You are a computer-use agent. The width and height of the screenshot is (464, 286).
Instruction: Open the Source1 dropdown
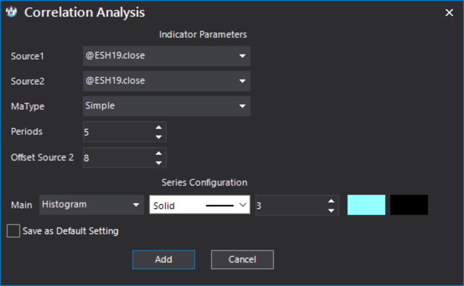pos(166,56)
